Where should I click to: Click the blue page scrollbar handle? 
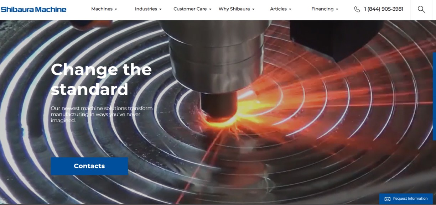(x=434, y=96)
